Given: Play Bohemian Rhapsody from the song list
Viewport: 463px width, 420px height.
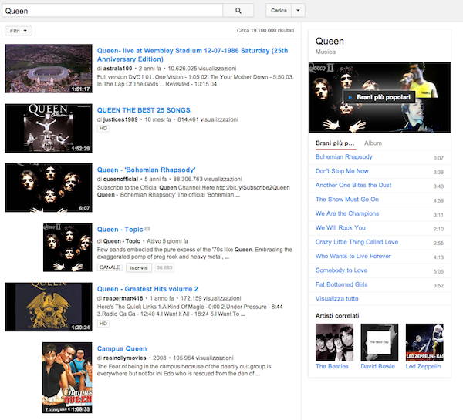Looking at the screenshot, I should [x=343, y=157].
